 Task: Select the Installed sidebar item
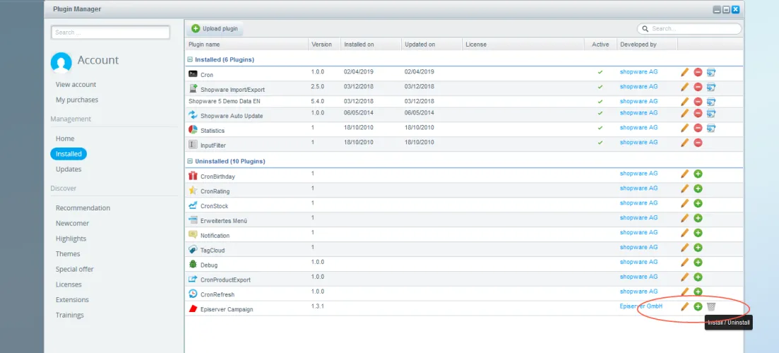(x=69, y=154)
